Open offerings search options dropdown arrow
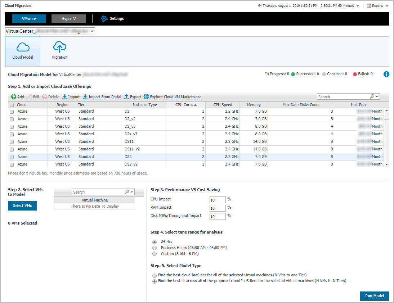This screenshot has width=394, height=303. tap(377, 97)
